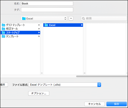The image size is (128, 108).
Task: Collapse dialog with the up-chevron button
Action: pyautogui.click(x=71, y=19)
